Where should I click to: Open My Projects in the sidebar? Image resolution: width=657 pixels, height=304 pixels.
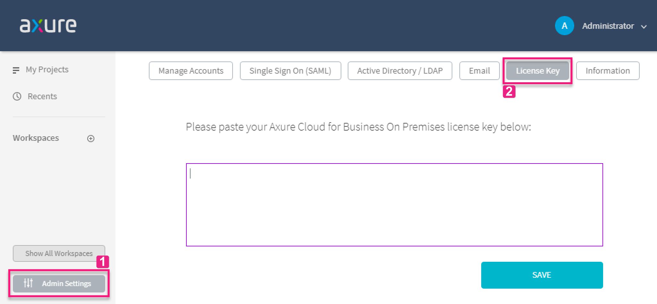[x=47, y=70]
